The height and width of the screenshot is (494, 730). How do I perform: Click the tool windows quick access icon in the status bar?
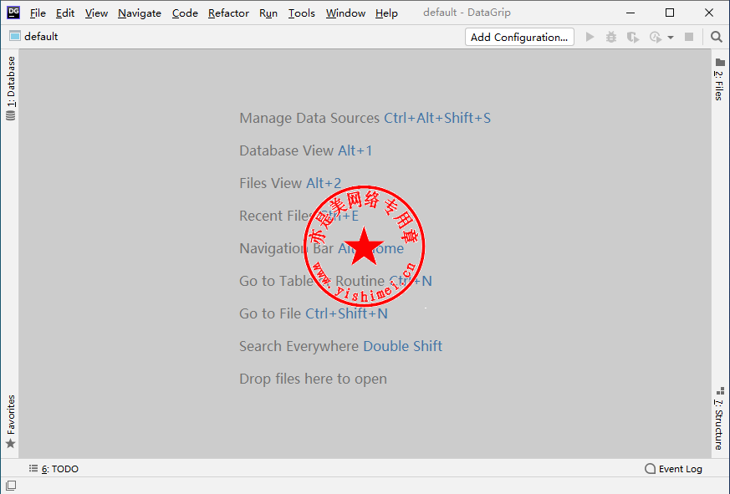(11, 486)
